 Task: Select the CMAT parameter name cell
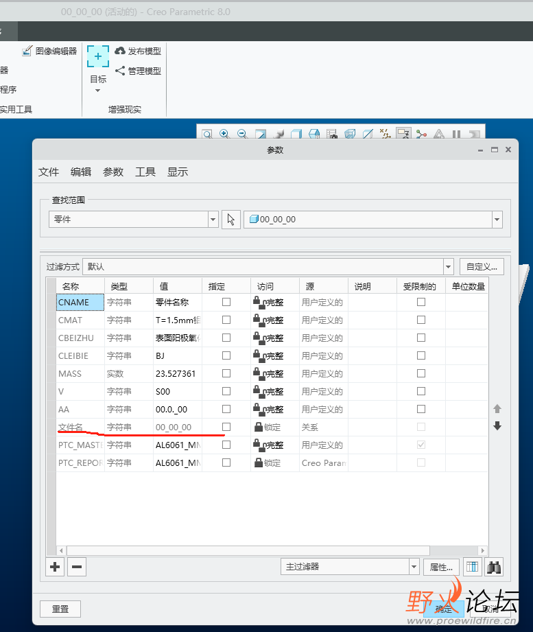tap(80, 320)
